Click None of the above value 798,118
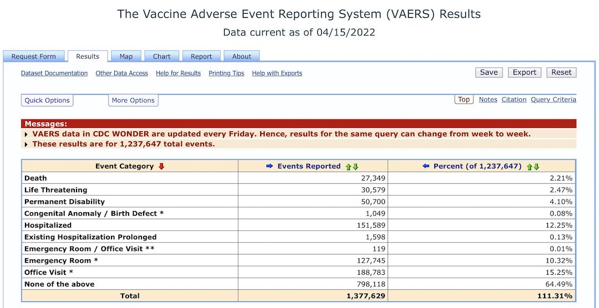 (x=371, y=284)
